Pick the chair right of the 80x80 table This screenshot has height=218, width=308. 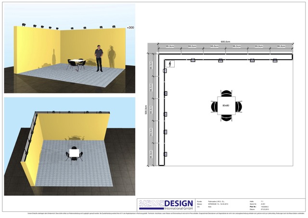[x=238, y=105]
